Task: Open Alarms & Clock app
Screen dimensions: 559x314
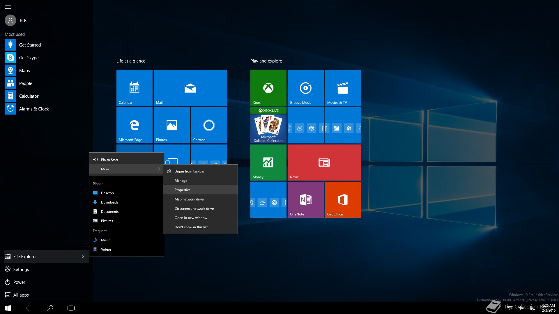Action: (47, 109)
